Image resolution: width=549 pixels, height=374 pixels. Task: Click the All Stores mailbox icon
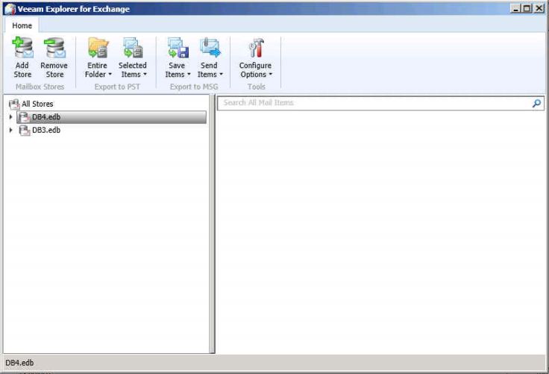point(14,104)
